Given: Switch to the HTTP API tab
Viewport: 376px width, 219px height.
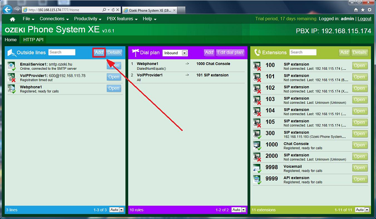Looking at the screenshot, I should [33, 40].
